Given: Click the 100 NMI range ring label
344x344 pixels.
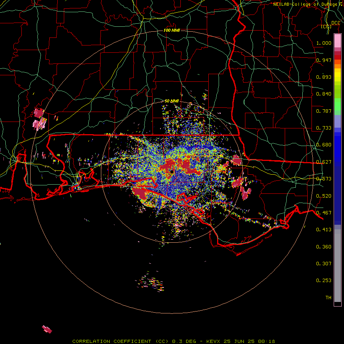Looking at the screenshot, I should (172, 30).
